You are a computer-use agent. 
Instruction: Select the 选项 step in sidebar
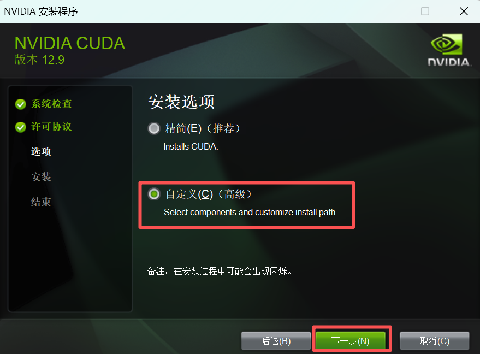point(41,151)
